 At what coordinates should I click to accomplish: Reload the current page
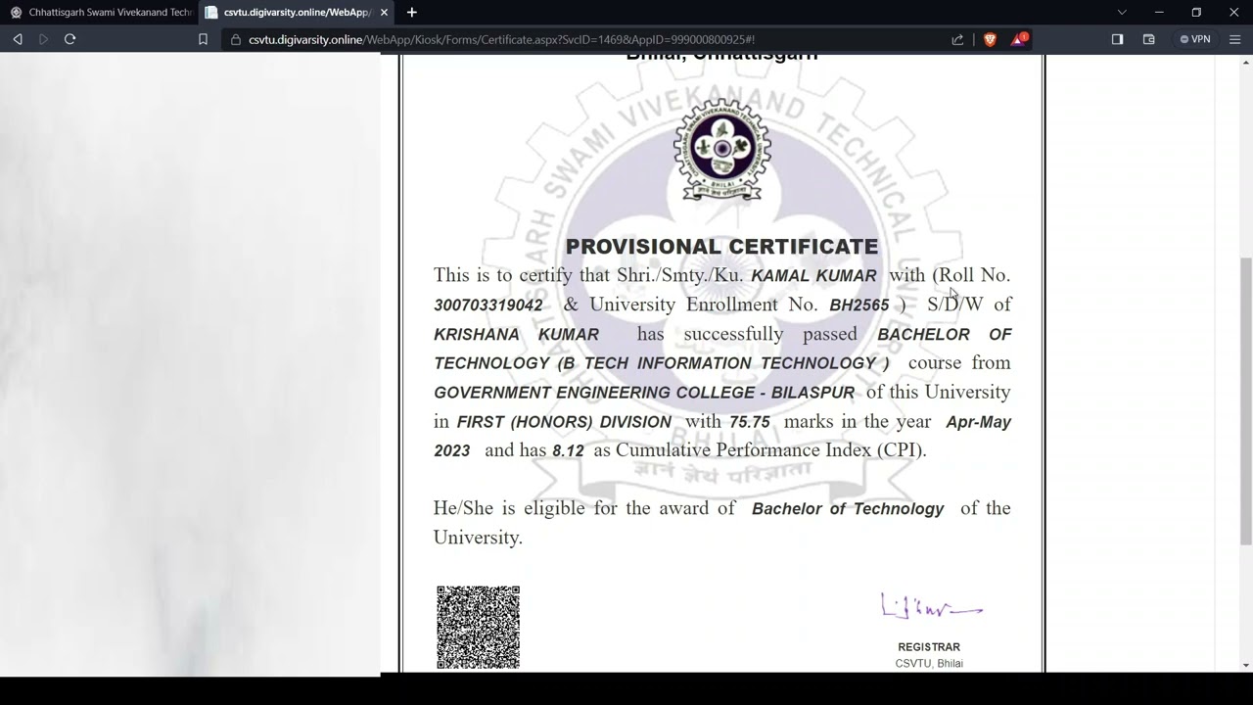(x=70, y=39)
